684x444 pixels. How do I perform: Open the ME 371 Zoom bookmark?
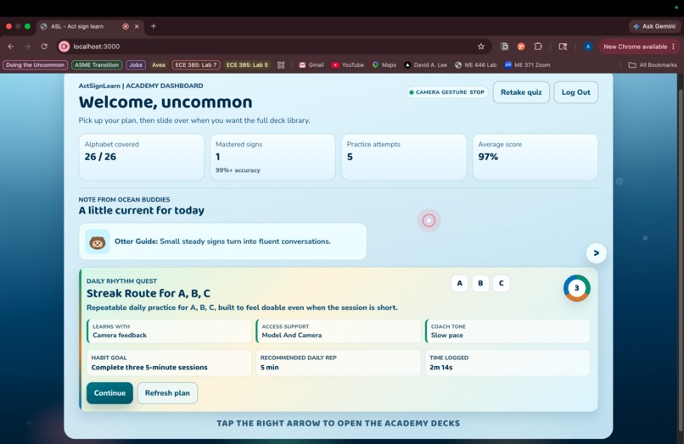click(x=527, y=65)
